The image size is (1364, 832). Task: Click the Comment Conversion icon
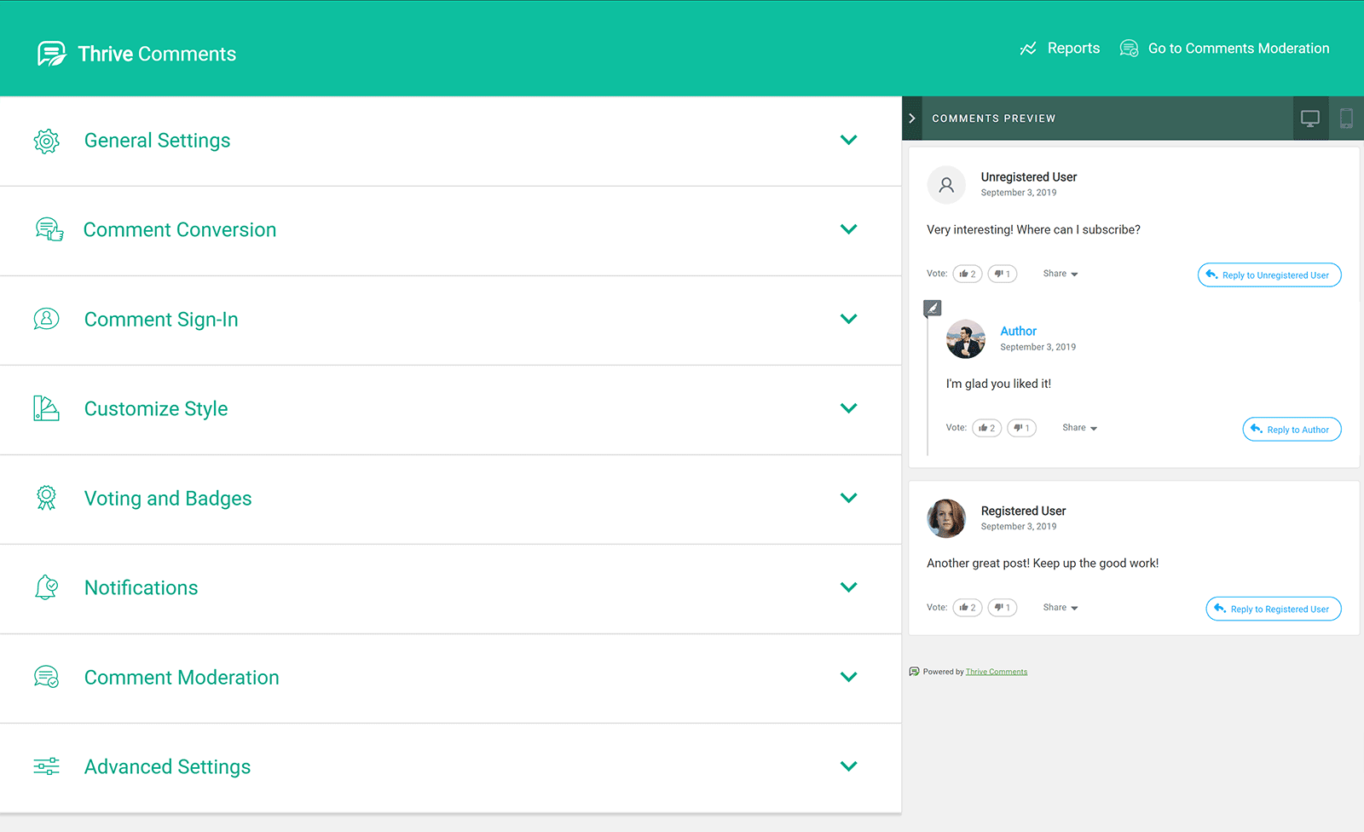49,229
